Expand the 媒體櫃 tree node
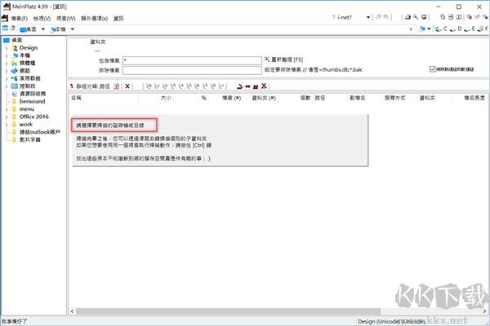The width and height of the screenshot is (490, 326). [x=7, y=64]
